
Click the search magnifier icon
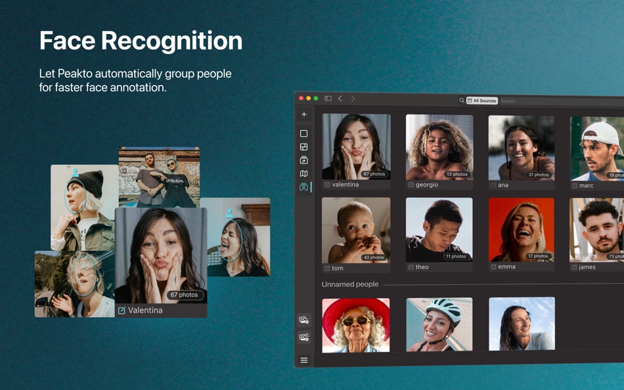[x=462, y=100]
